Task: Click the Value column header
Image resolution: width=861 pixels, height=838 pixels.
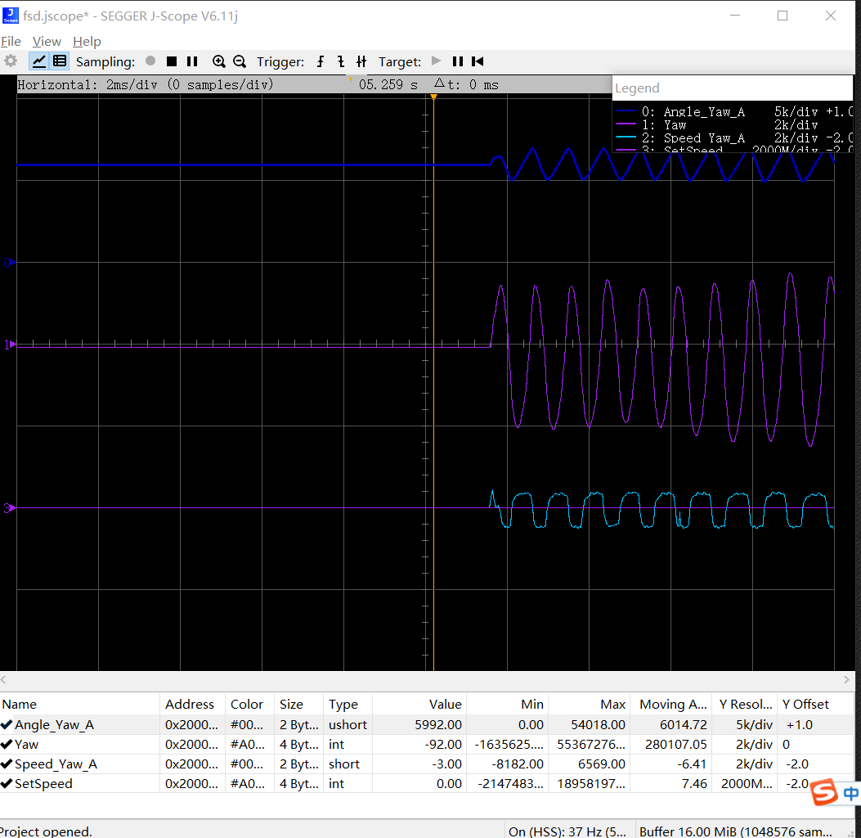Action: point(419,705)
